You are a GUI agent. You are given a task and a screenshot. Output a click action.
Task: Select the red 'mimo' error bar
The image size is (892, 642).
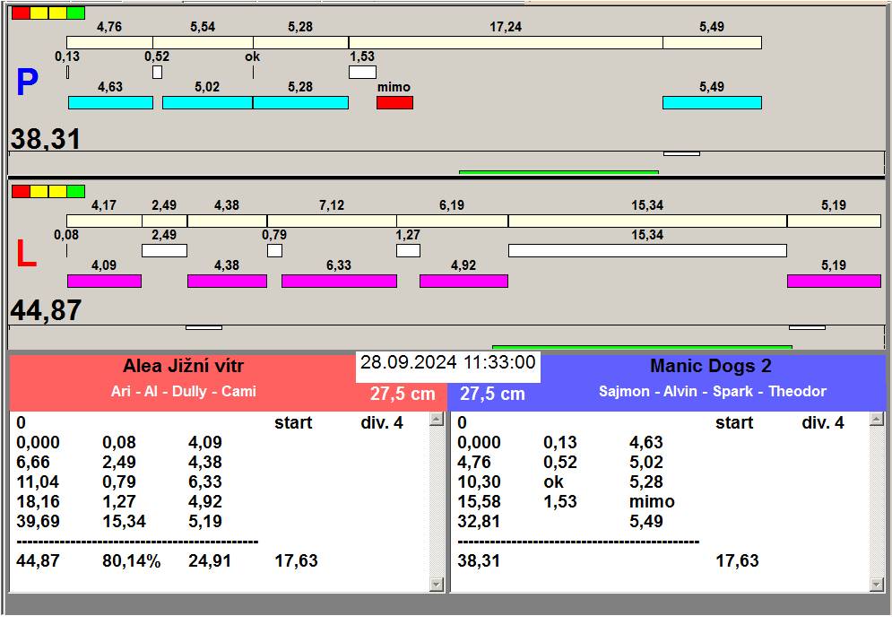[x=394, y=103]
